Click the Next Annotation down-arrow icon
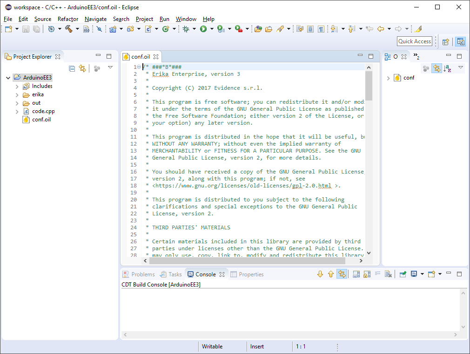 pyautogui.click(x=334, y=29)
